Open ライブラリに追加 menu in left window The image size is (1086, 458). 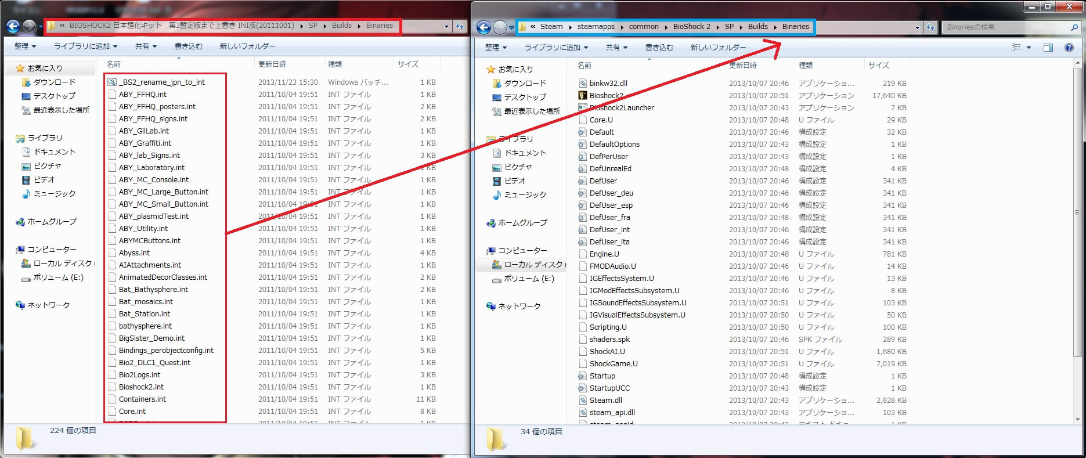pos(86,46)
